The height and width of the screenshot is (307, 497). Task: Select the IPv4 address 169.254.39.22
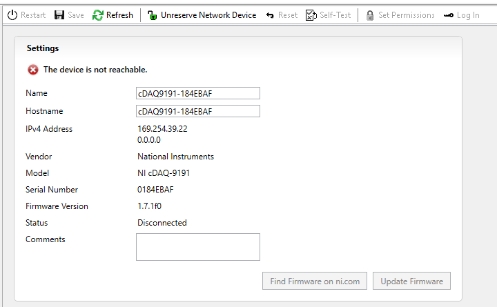162,128
